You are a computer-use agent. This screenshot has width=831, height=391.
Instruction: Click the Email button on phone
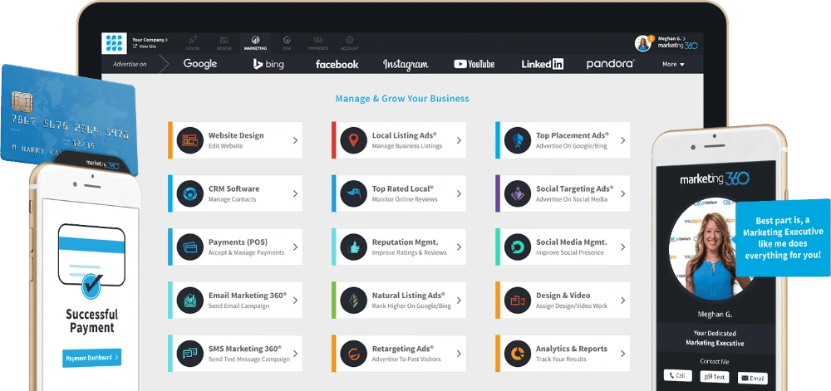click(x=752, y=379)
